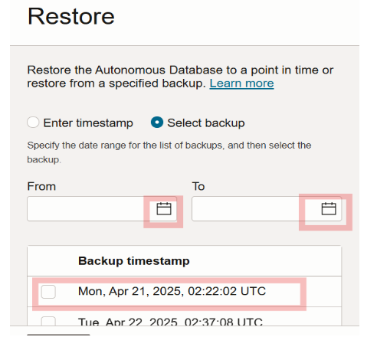Click the Backup timestamp column header
The image size is (377, 337).
[134, 261]
